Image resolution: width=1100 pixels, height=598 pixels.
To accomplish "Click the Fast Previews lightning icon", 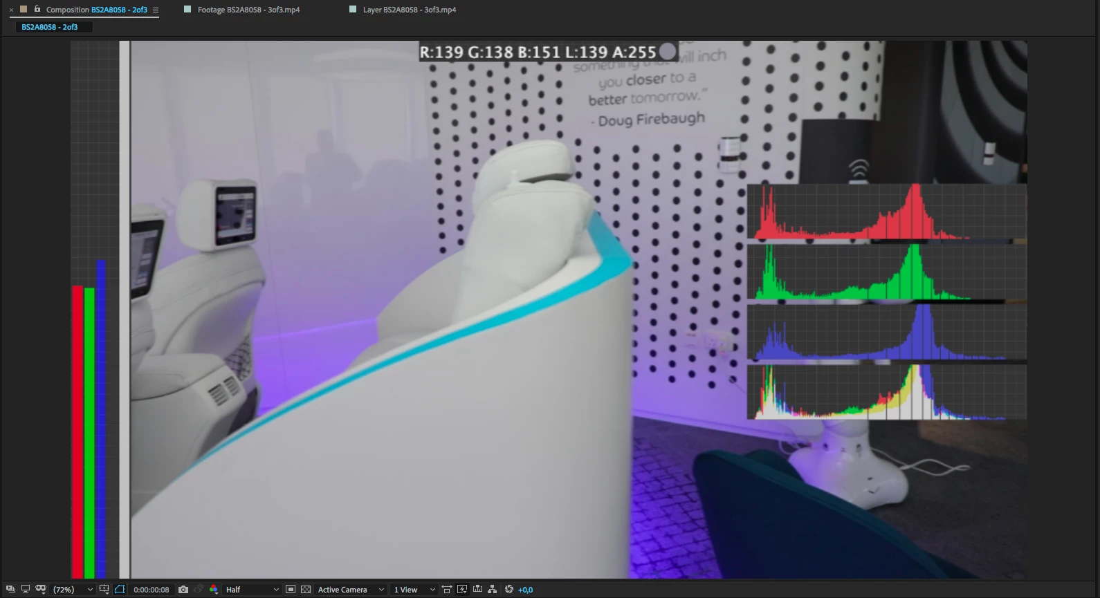I will [462, 590].
